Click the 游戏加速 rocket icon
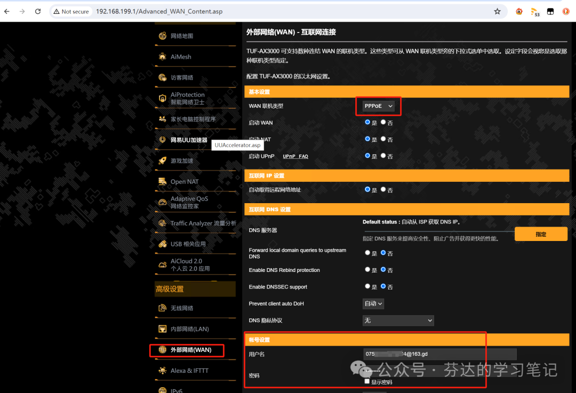This screenshot has height=393, width=576. [162, 161]
